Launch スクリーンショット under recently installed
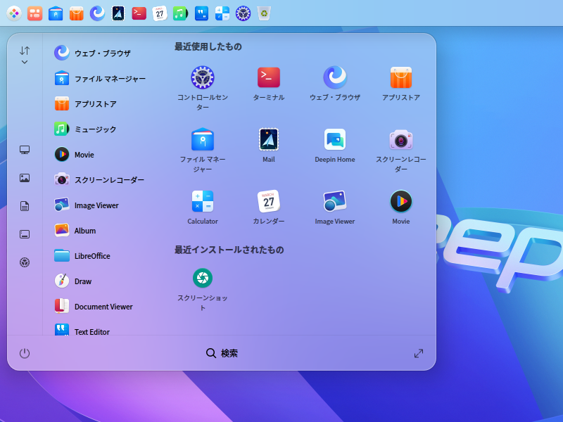The width and height of the screenshot is (563, 422). tap(203, 278)
